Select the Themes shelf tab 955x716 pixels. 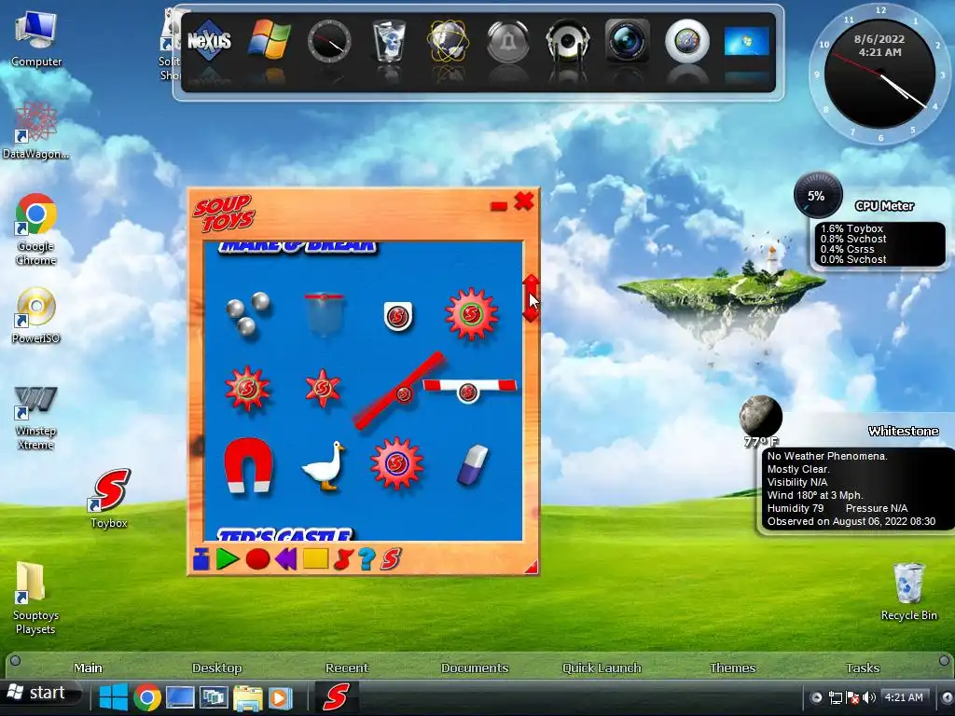[732, 668]
